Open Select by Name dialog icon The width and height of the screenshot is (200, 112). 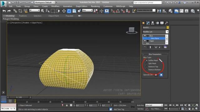[x=47, y=11]
